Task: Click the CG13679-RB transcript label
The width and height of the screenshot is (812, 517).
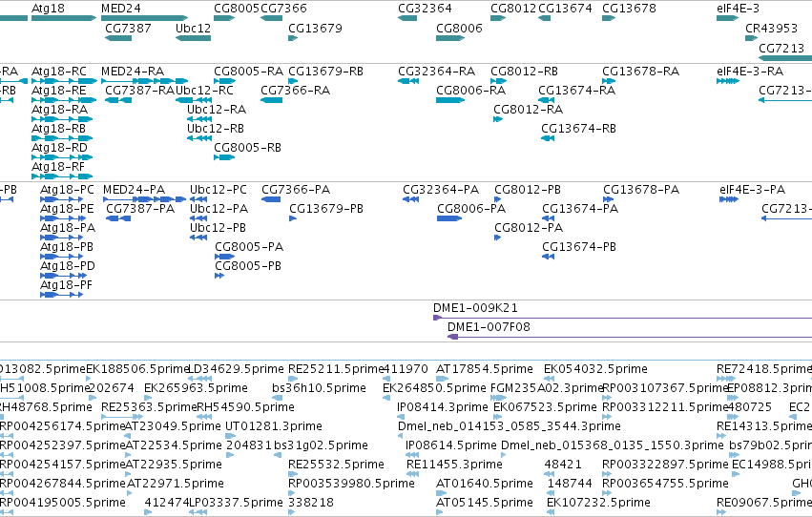Action: coord(325,72)
